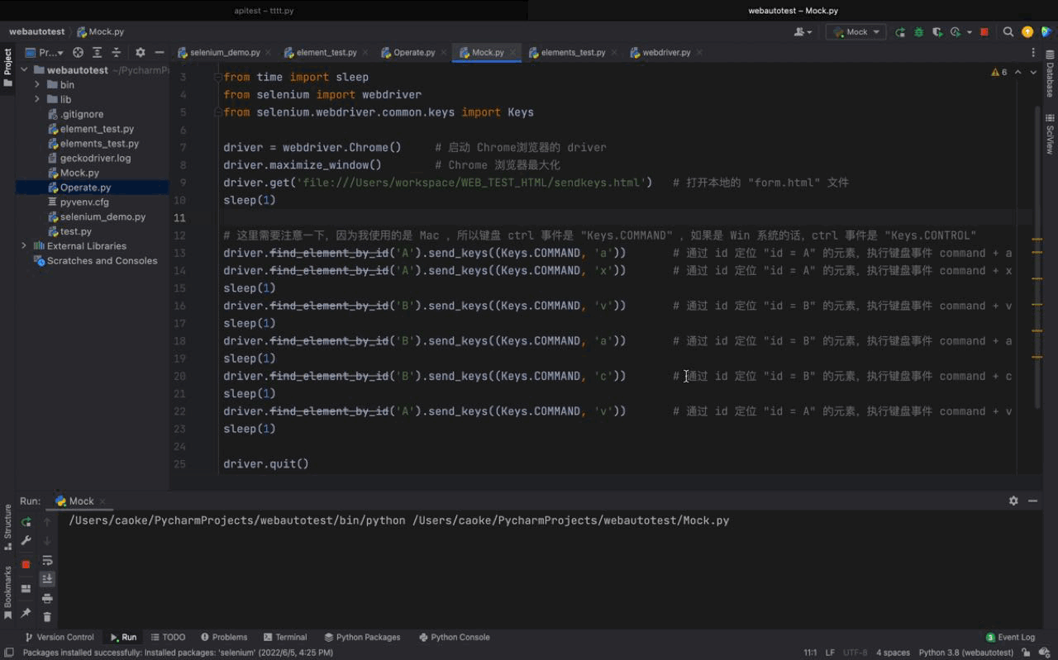
Task: Click the Python 3.8 interpreter selector
Action: [966, 653]
